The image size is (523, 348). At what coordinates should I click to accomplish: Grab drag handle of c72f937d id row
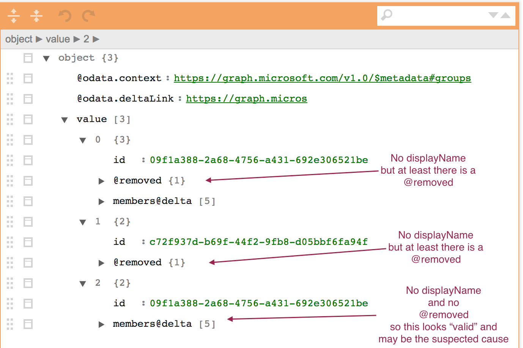10,242
